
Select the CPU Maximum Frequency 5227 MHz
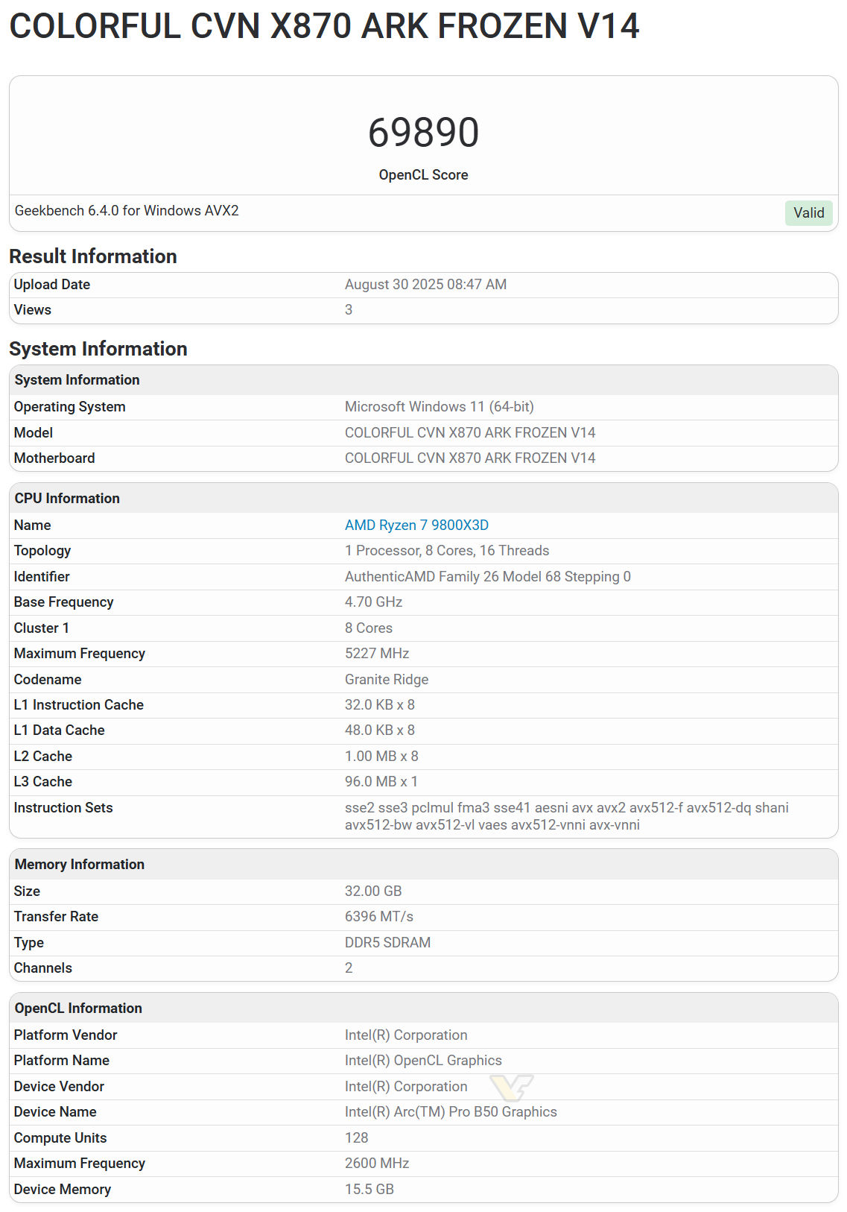[x=377, y=654]
